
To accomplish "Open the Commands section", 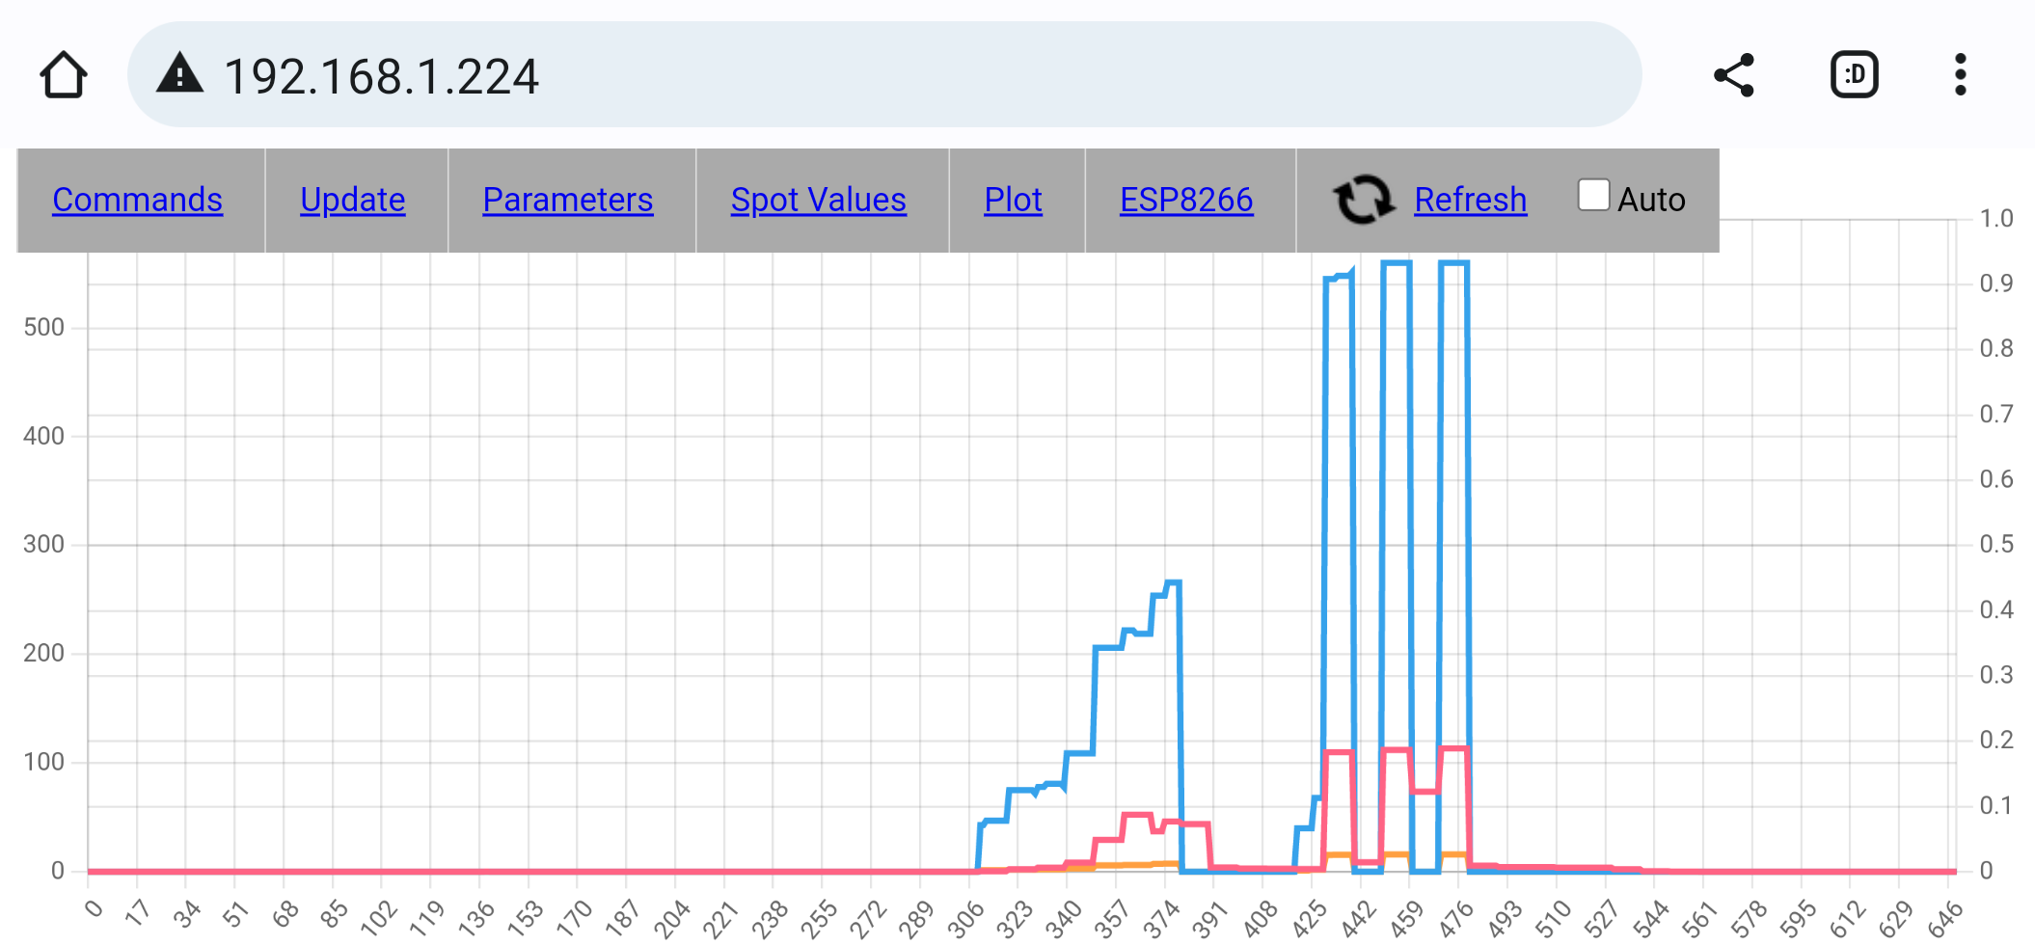I will (x=137, y=200).
